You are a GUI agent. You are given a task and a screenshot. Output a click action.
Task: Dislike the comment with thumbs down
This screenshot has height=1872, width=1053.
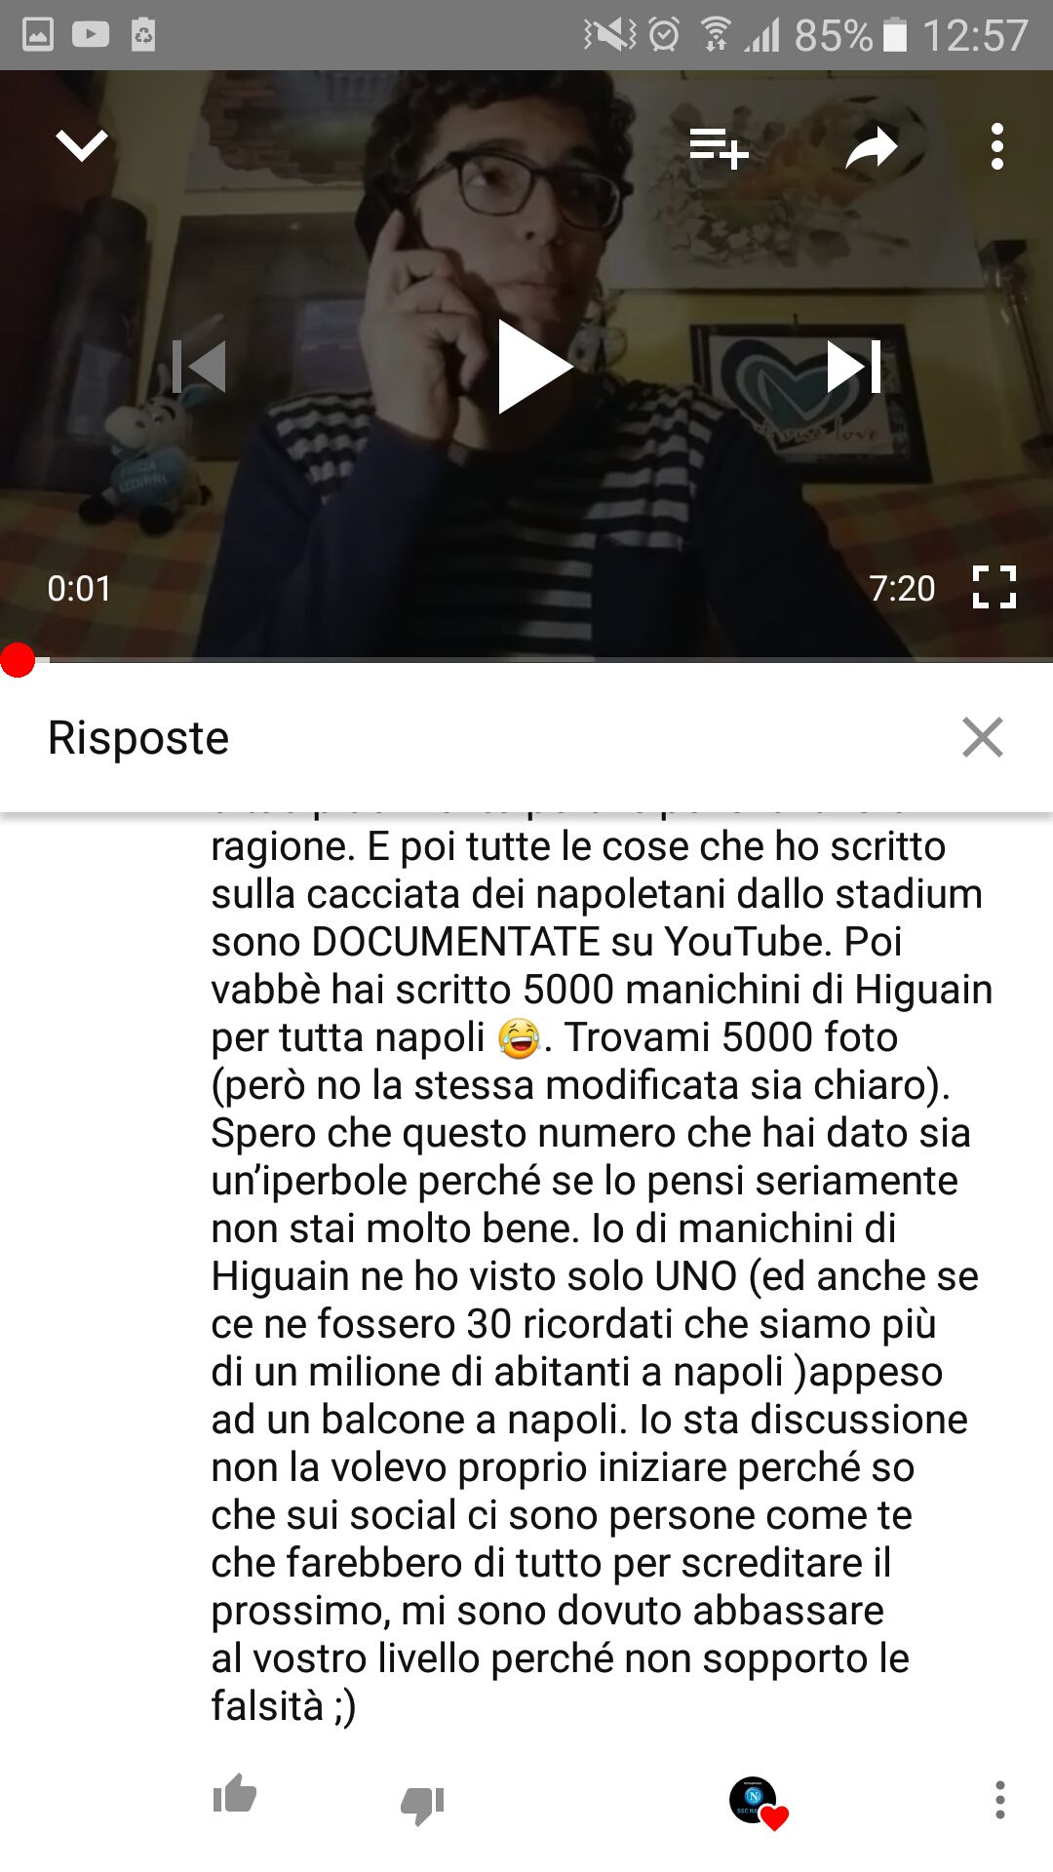click(x=422, y=1804)
